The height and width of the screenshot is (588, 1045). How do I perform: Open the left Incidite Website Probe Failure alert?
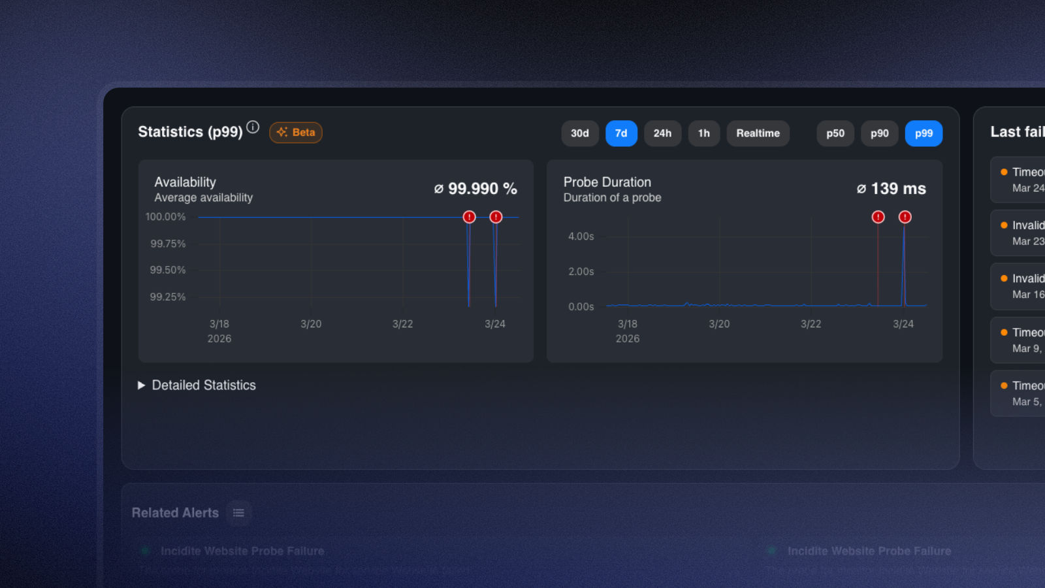coord(242,551)
